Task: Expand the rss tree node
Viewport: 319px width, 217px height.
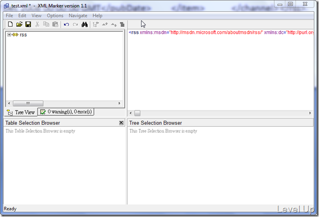Action: 9,35
